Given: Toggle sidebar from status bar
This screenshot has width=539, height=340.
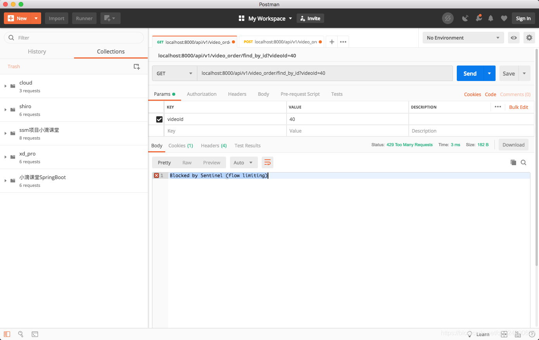Looking at the screenshot, I should pos(7,334).
